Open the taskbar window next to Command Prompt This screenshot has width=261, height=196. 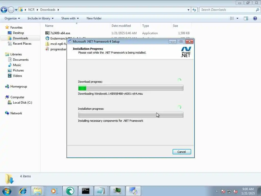click(101, 191)
